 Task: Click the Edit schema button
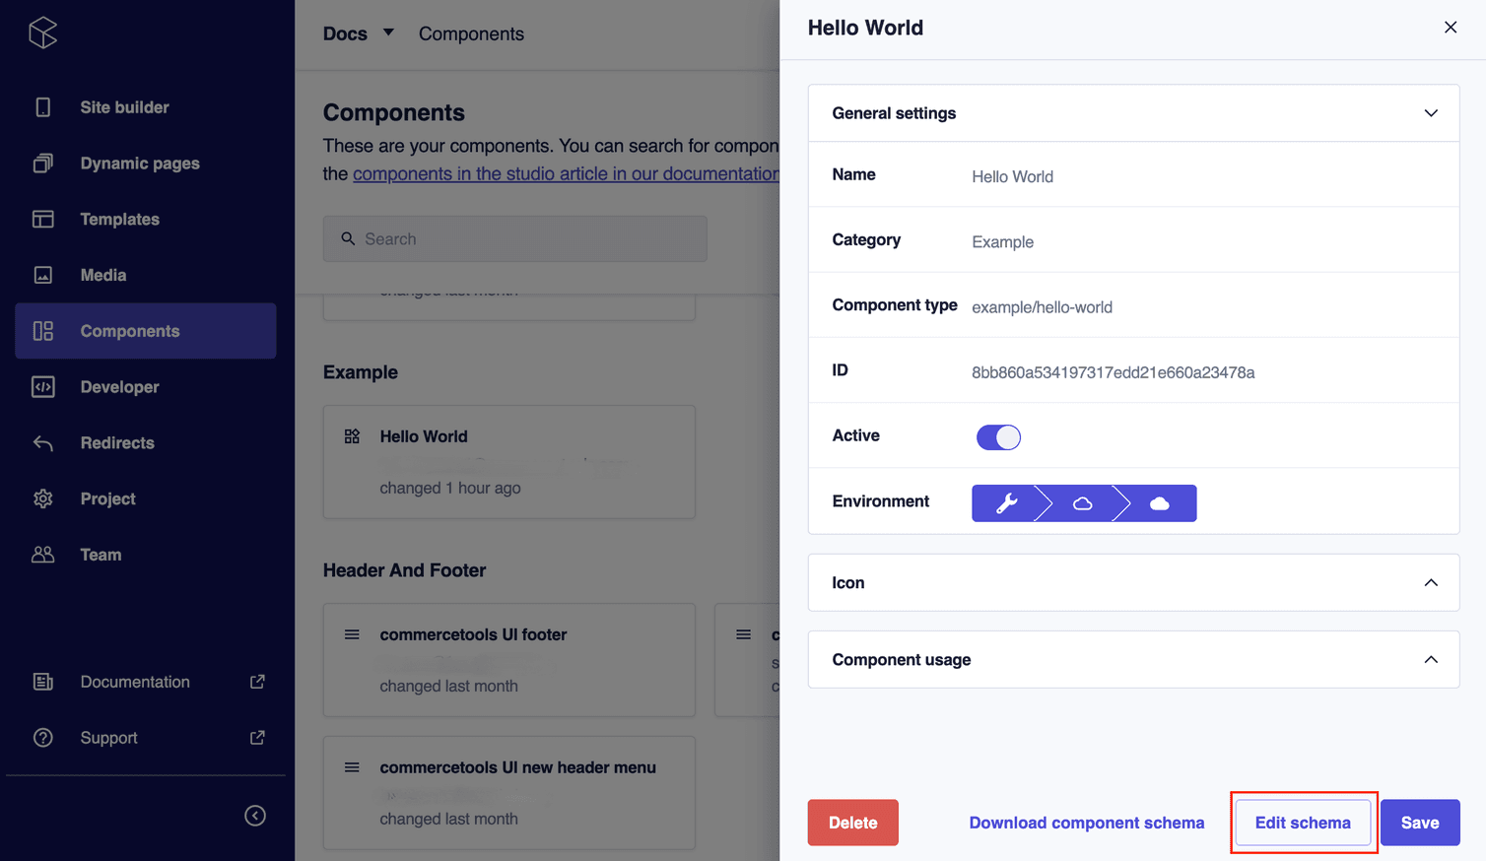[1303, 823]
